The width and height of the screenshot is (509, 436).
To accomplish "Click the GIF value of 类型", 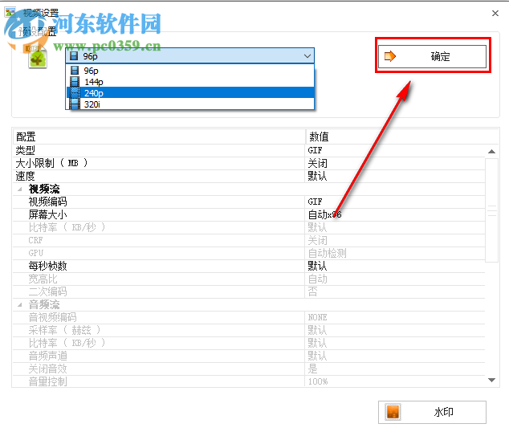I will click(315, 150).
